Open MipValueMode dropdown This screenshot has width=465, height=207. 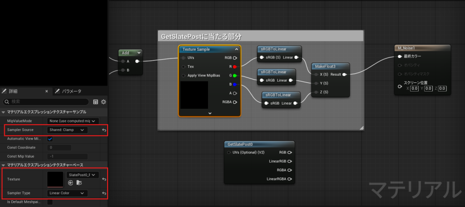pos(73,121)
